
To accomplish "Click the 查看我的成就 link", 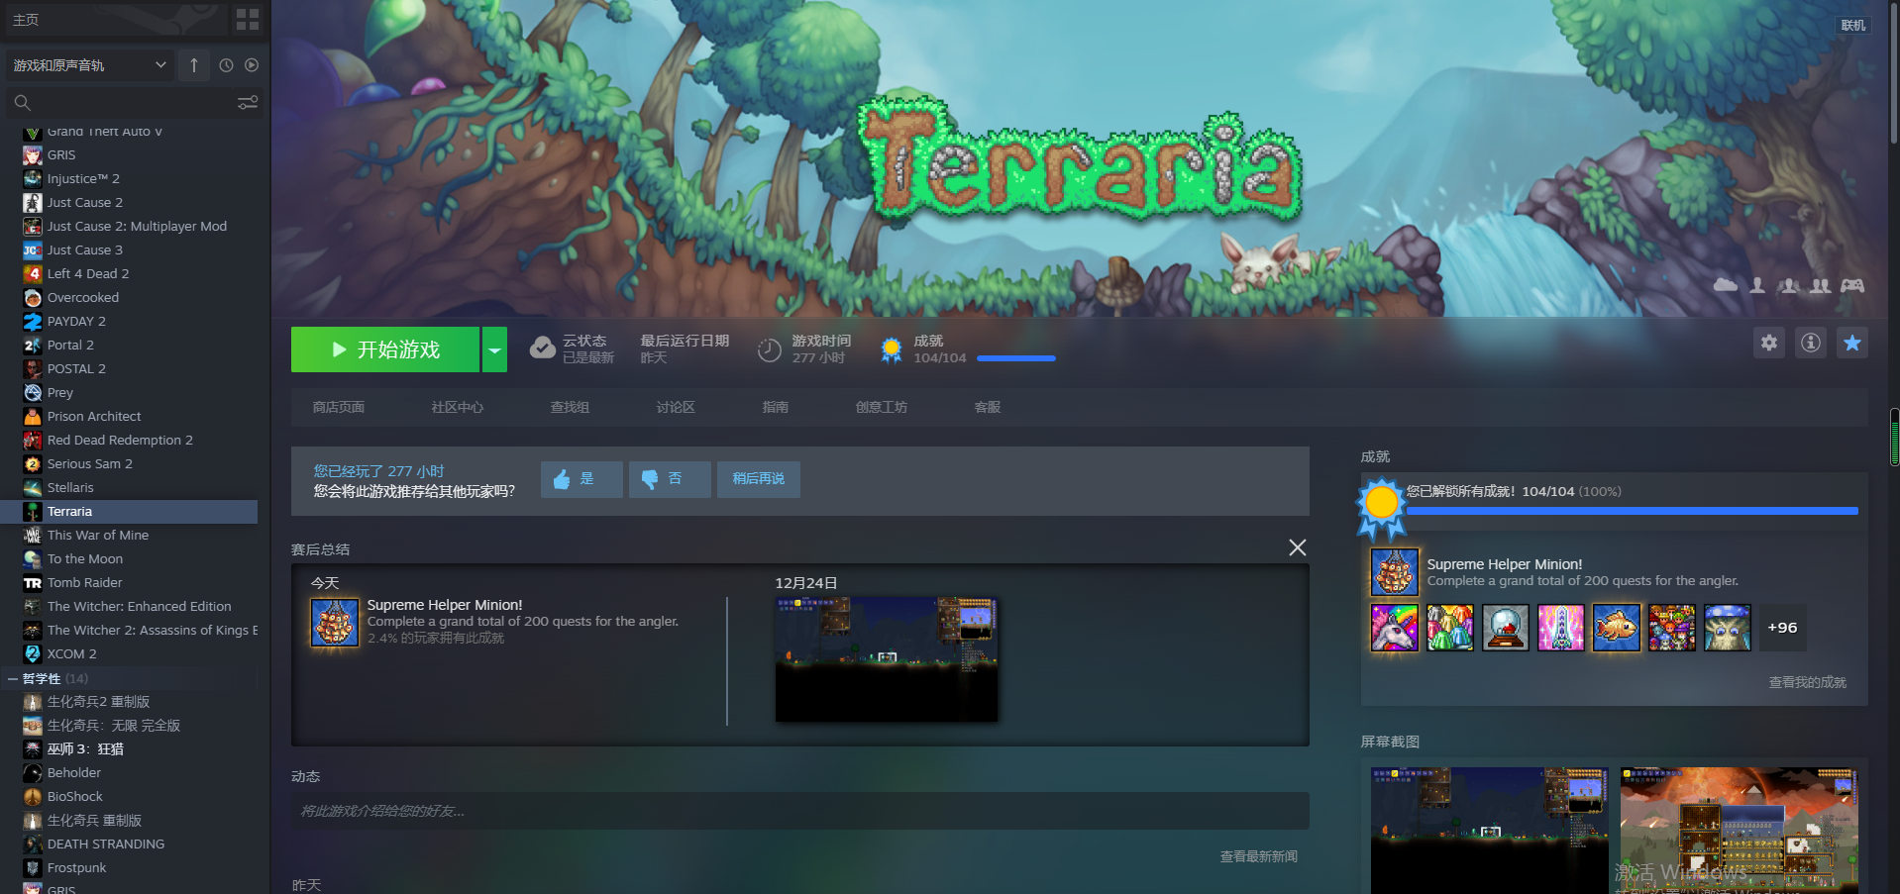I will point(1807,682).
